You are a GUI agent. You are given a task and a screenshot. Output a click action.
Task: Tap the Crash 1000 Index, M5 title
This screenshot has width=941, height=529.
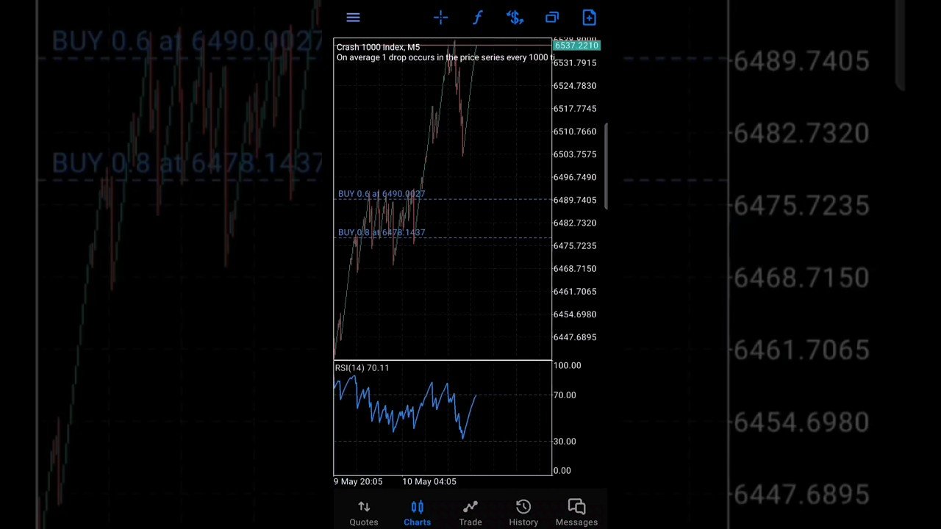pyautogui.click(x=378, y=47)
